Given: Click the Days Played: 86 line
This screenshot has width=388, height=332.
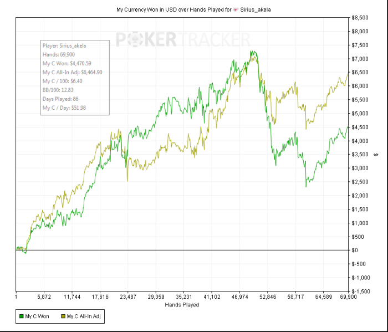Looking at the screenshot, I should [60, 99].
